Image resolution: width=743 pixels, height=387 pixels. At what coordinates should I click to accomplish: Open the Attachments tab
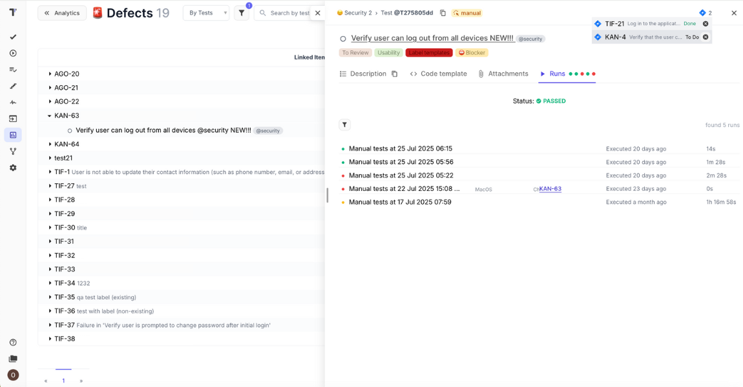tap(508, 74)
